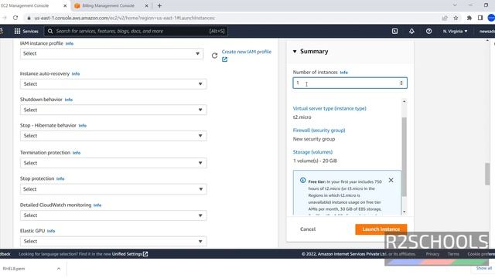Open Info for Number of instances
Viewport: 495px width, 278px height.
click(343, 73)
